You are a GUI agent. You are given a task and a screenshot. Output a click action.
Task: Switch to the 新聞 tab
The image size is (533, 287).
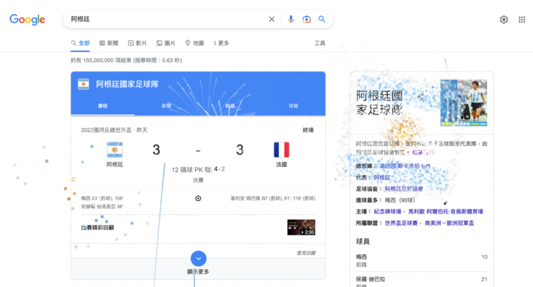(109, 43)
